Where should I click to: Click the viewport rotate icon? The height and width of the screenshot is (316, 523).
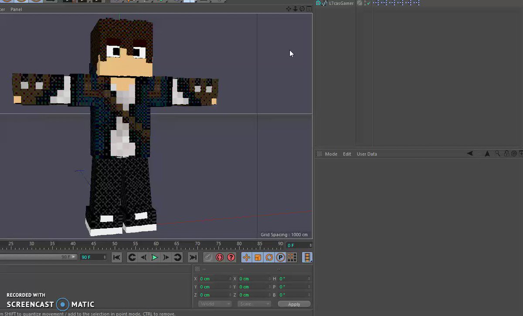coord(302,9)
